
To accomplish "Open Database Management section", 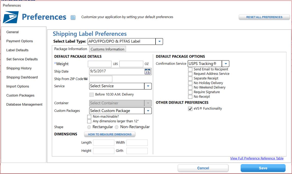I will point(24,104).
